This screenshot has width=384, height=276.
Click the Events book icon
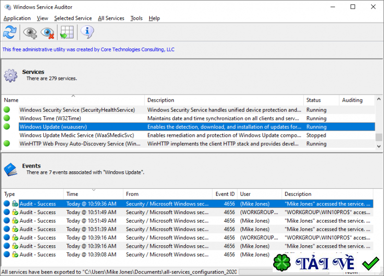pos(11,169)
